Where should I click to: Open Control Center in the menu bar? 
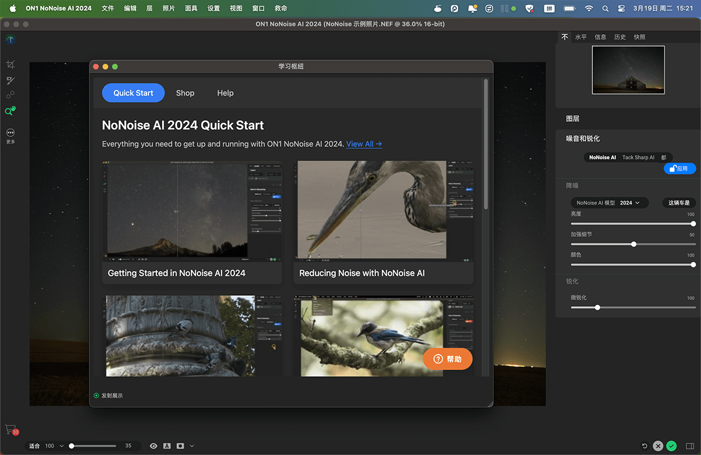pos(622,8)
